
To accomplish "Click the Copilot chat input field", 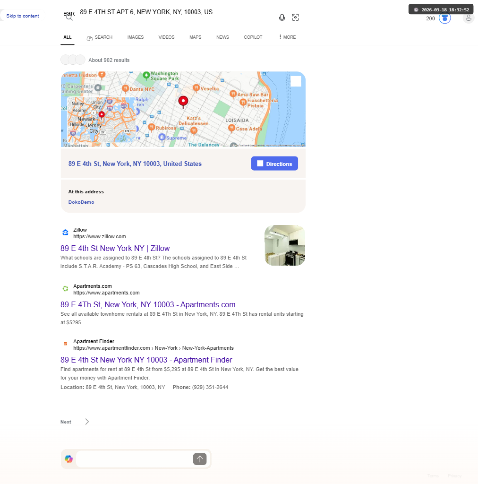I will pos(135,459).
